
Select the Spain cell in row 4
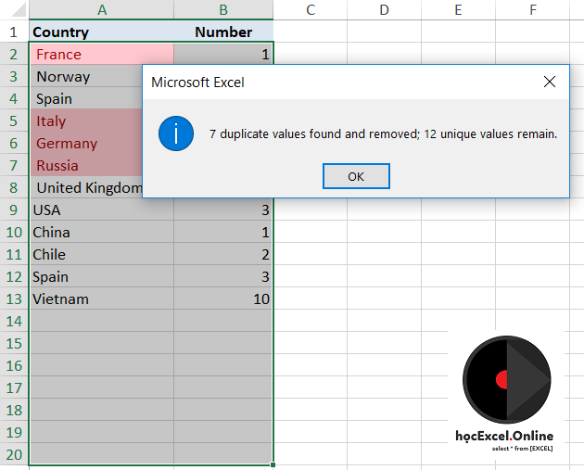[x=86, y=98]
